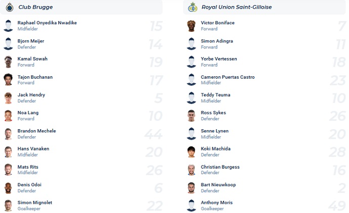The width and height of the screenshot is (349, 213).
Task: Select Simon Mignolet's player photo
Action: [x=8, y=205]
